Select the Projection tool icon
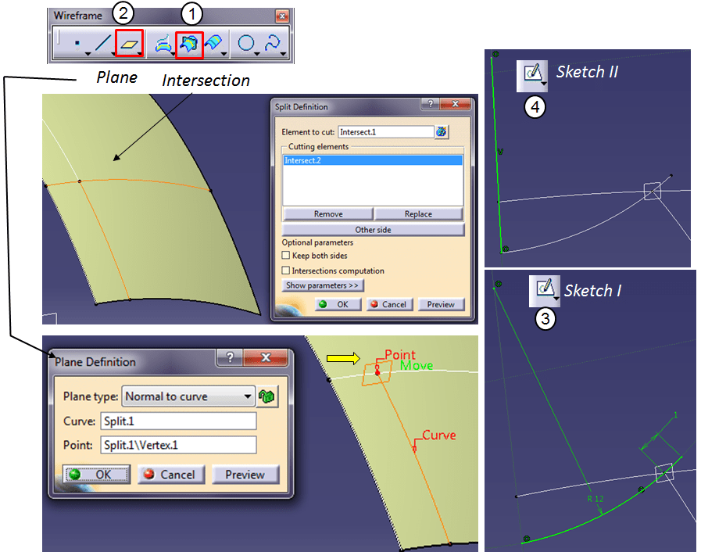701x552 pixels. [x=164, y=45]
